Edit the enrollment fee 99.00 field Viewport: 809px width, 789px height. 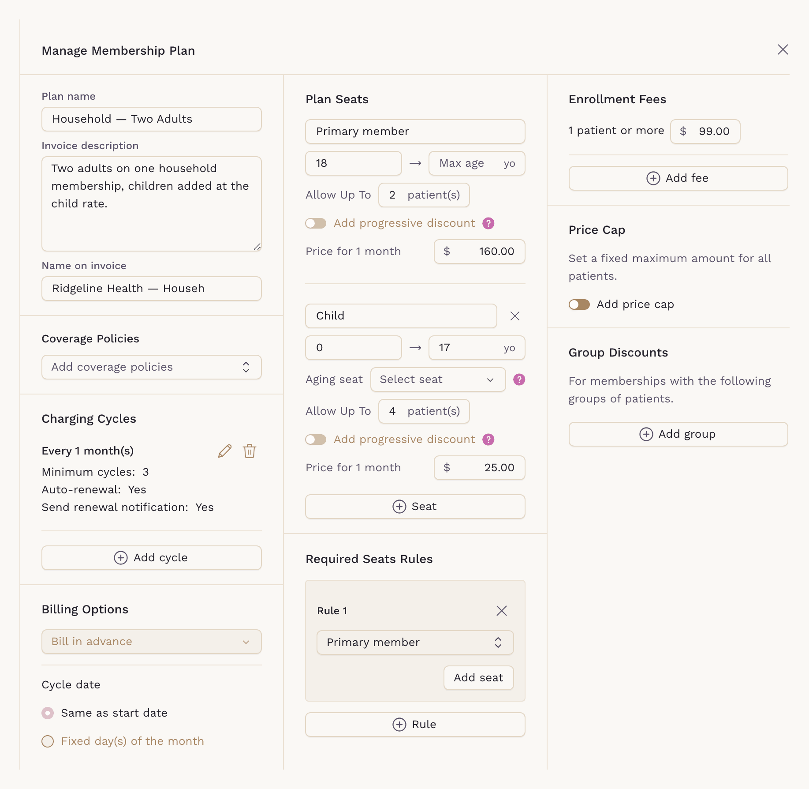tap(705, 131)
